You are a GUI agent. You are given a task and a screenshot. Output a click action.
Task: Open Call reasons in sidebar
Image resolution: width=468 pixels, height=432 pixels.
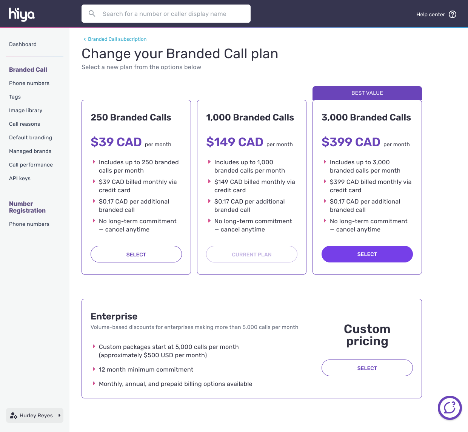point(25,124)
